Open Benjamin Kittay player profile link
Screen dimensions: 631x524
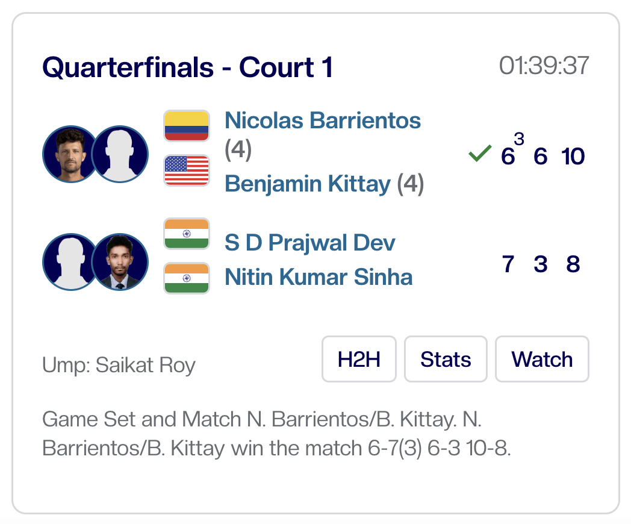point(308,184)
